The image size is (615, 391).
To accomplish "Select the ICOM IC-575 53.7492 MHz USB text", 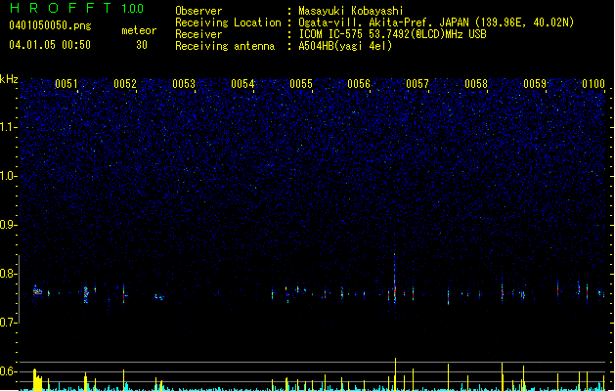I will click(392, 34).
